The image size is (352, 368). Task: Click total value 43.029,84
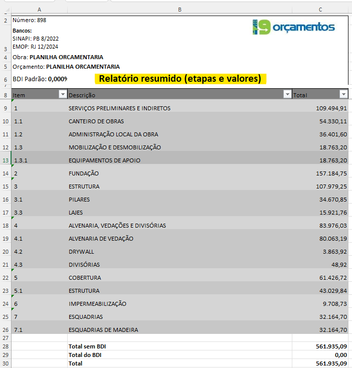tap(333, 291)
